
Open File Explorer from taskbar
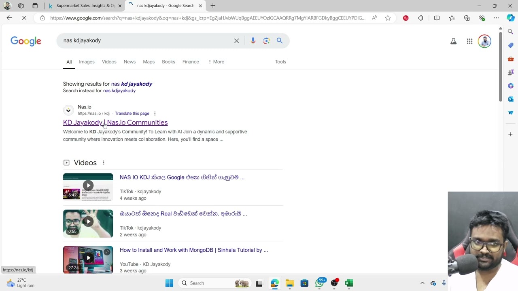point(289,283)
